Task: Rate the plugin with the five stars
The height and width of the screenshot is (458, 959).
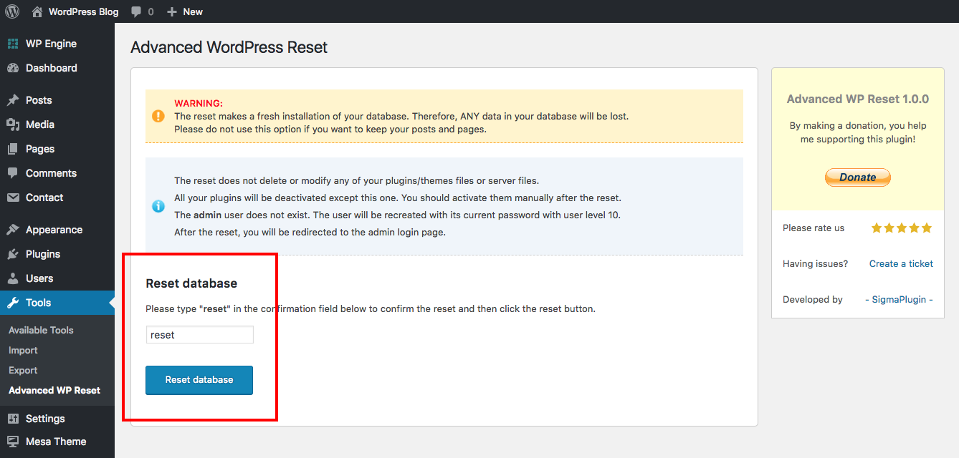Action: pyautogui.click(x=902, y=228)
